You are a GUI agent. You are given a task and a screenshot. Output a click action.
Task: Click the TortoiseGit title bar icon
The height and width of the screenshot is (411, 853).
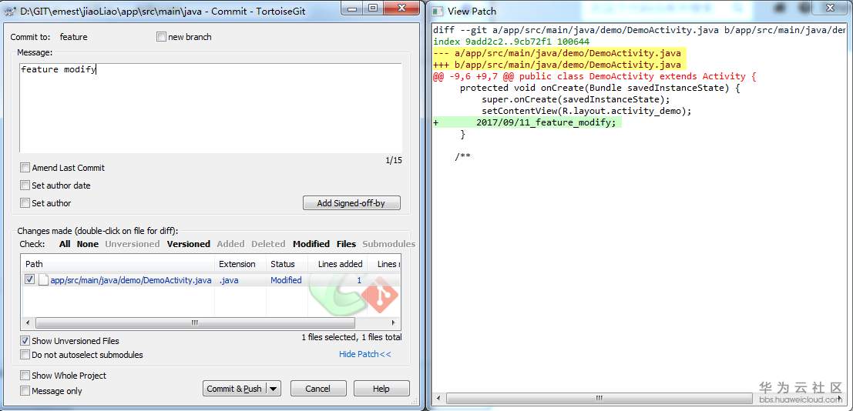pos(10,10)
